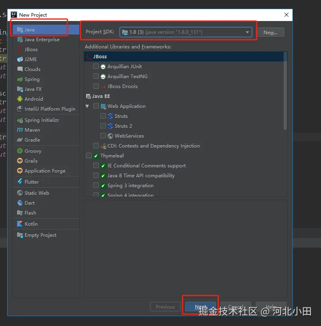Select the Gradle elephant icon
321x326 pixels.
pyautogui.click(x=20, y=140)
